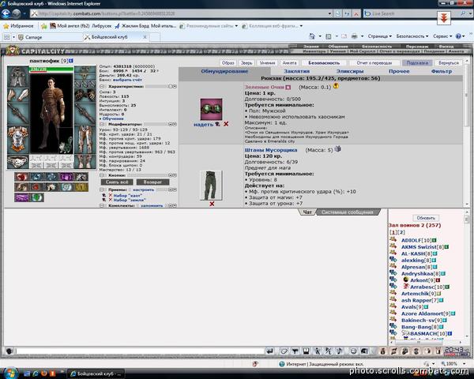Click private message icon beside alexking

coord(393,259)
